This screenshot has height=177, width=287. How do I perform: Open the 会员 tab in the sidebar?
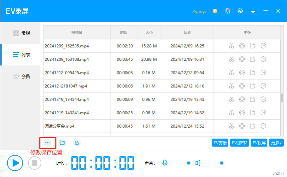click(21, 76)
